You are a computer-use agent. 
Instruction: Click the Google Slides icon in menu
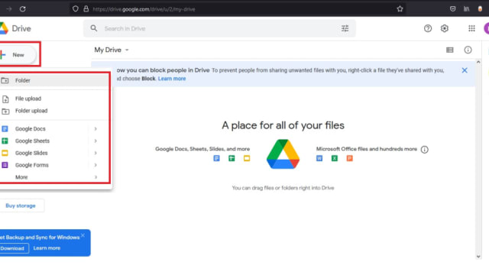point(5,153)
